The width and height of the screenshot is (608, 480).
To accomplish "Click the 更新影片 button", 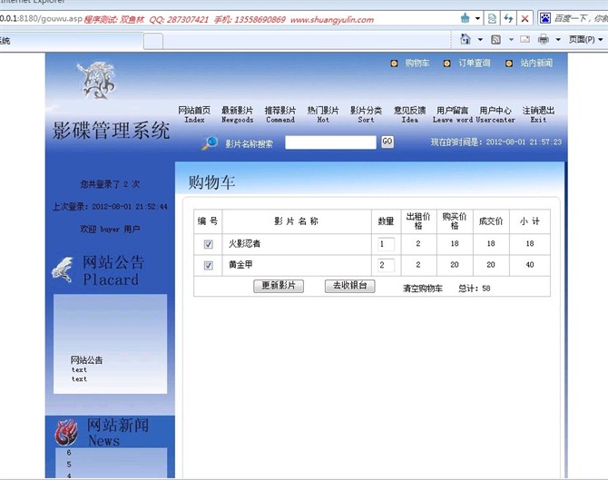I will coord(279,286).
